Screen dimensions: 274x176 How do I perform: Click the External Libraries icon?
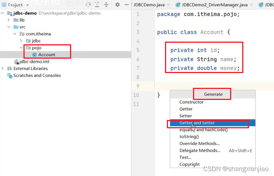9,69
